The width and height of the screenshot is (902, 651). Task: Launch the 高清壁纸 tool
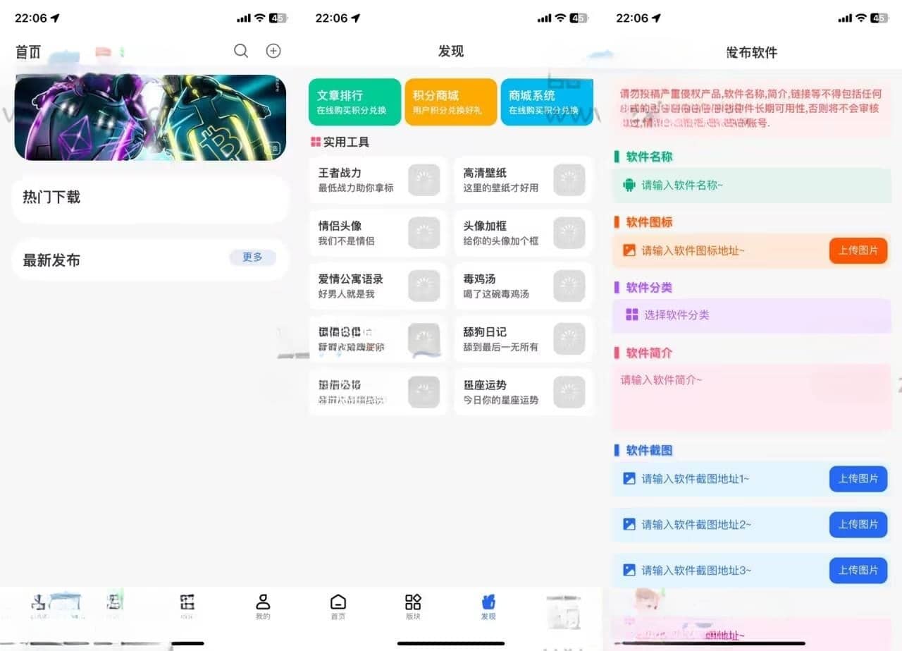tap(523, 180)
